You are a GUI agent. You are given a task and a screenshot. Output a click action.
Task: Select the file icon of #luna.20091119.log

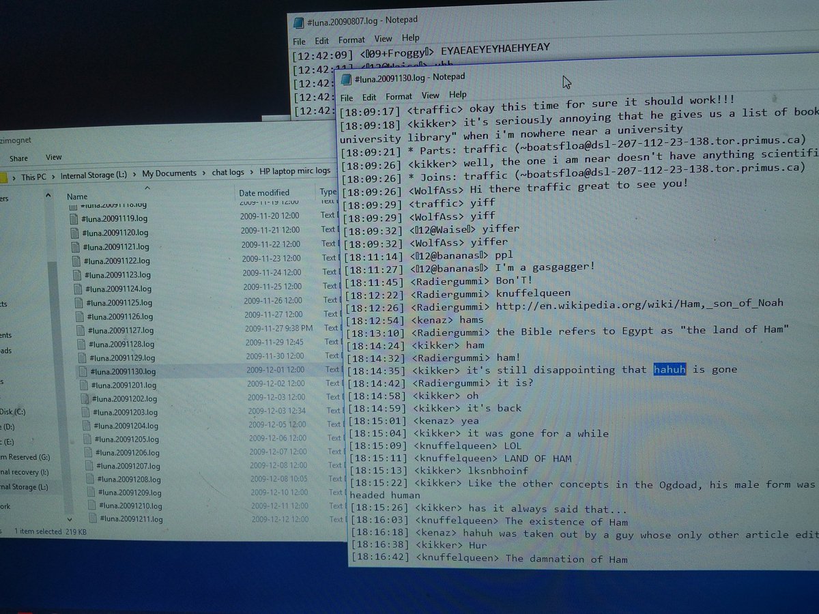click(75, 219)
